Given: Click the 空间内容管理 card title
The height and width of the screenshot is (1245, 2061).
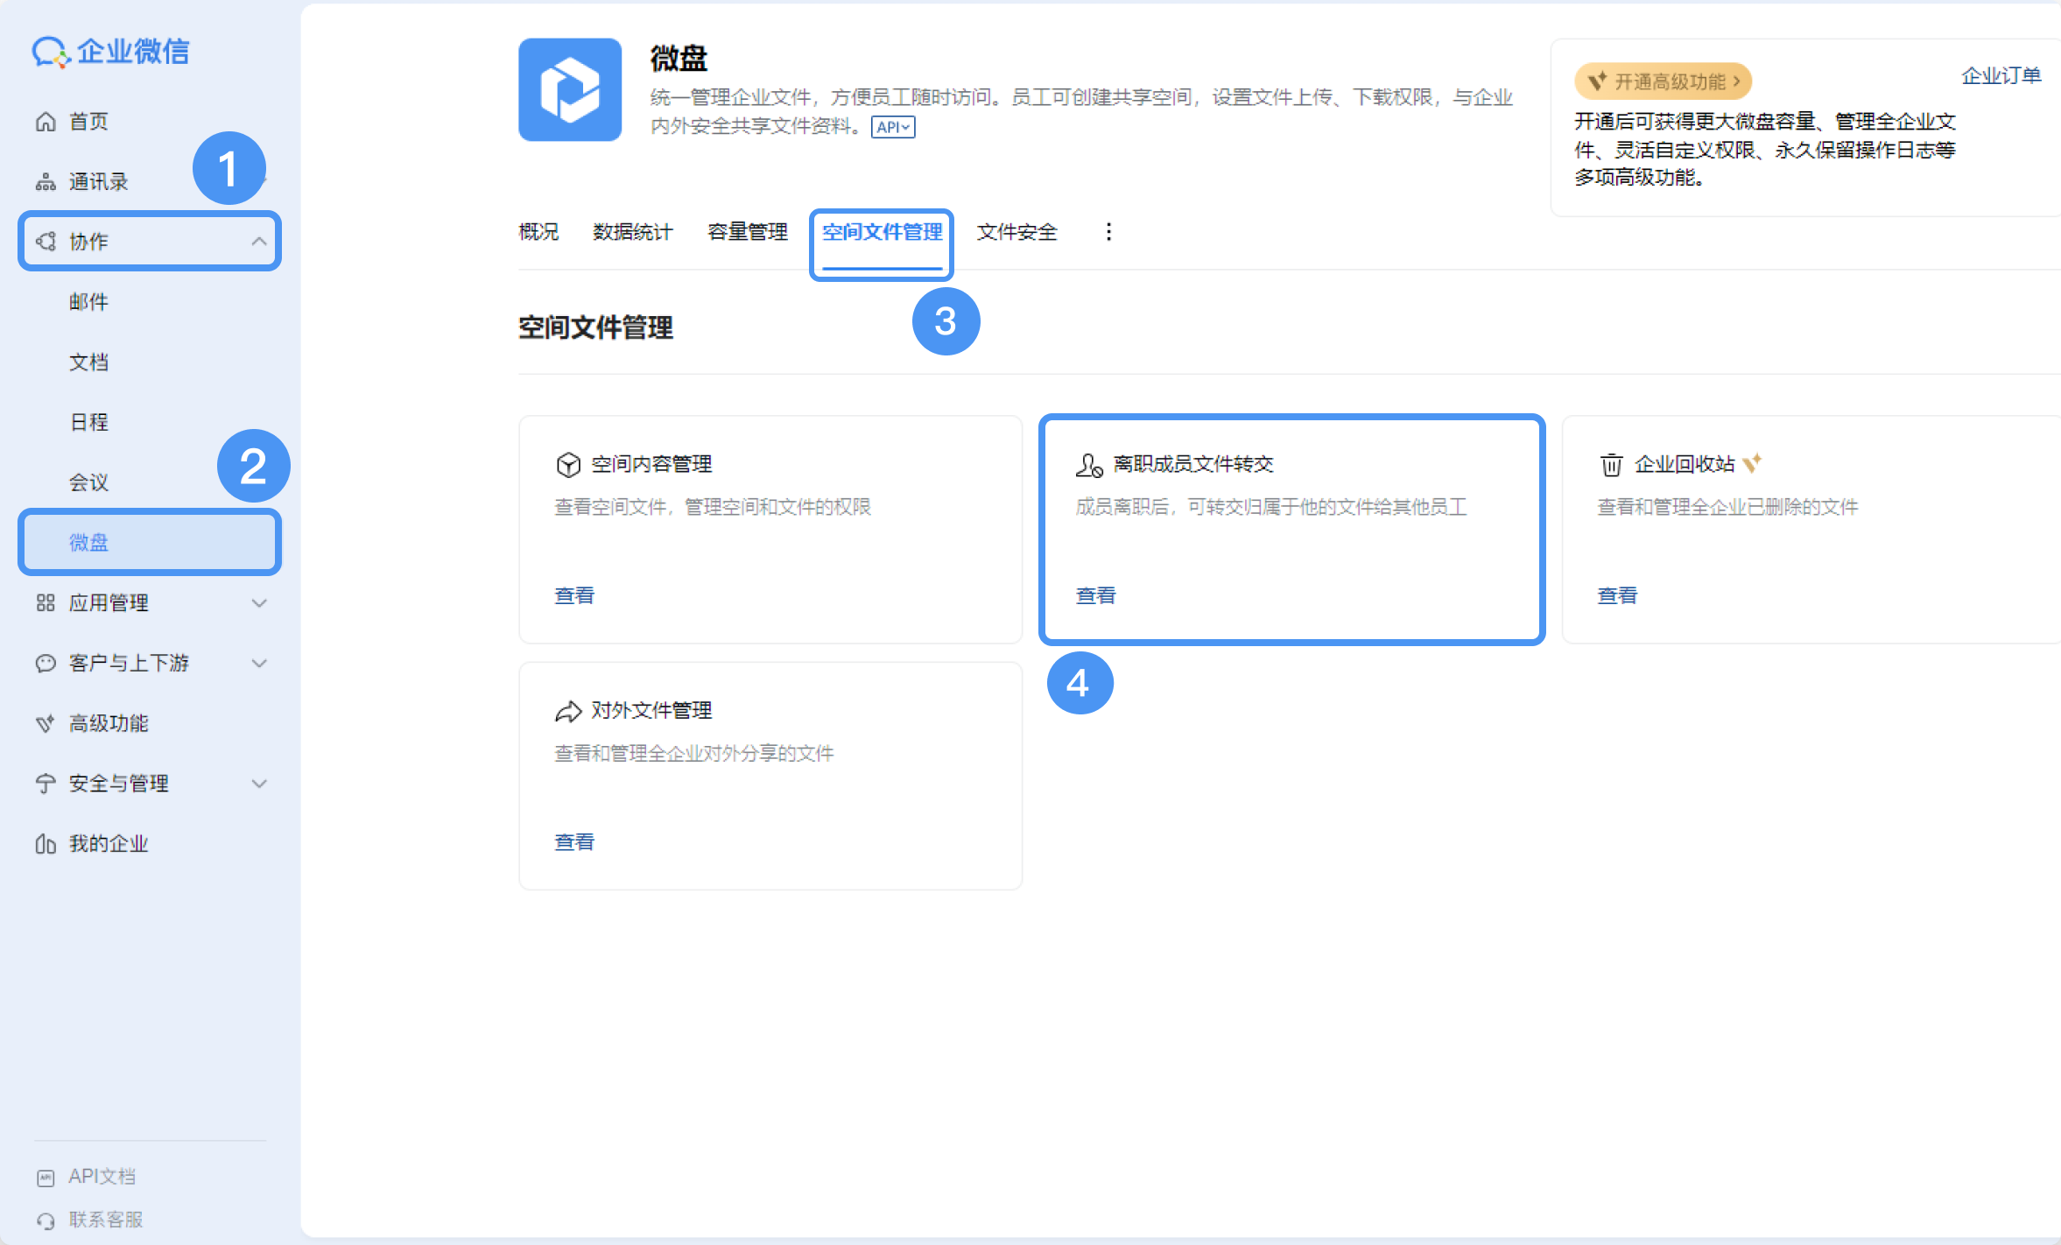Looking at the screenshot, I should [651, 465].
